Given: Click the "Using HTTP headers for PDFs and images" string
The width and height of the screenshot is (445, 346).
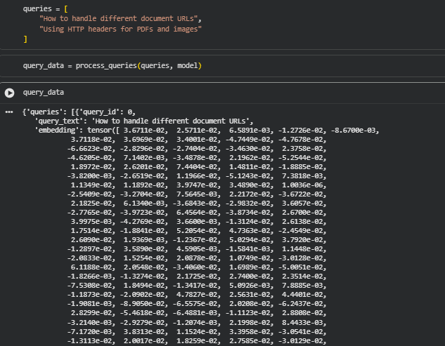Looking at the screenshot, I should [120, 29].
